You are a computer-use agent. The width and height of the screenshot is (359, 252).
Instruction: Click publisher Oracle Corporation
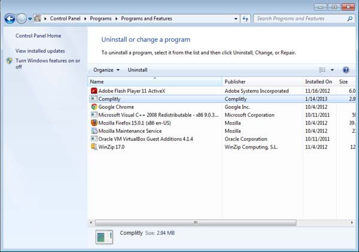(x=246, y=139)
